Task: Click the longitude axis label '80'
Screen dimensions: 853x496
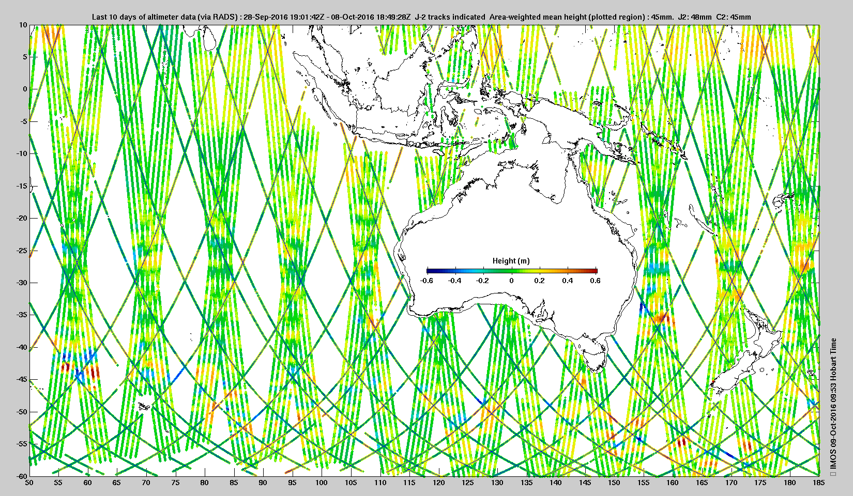Action: point(205,483)
